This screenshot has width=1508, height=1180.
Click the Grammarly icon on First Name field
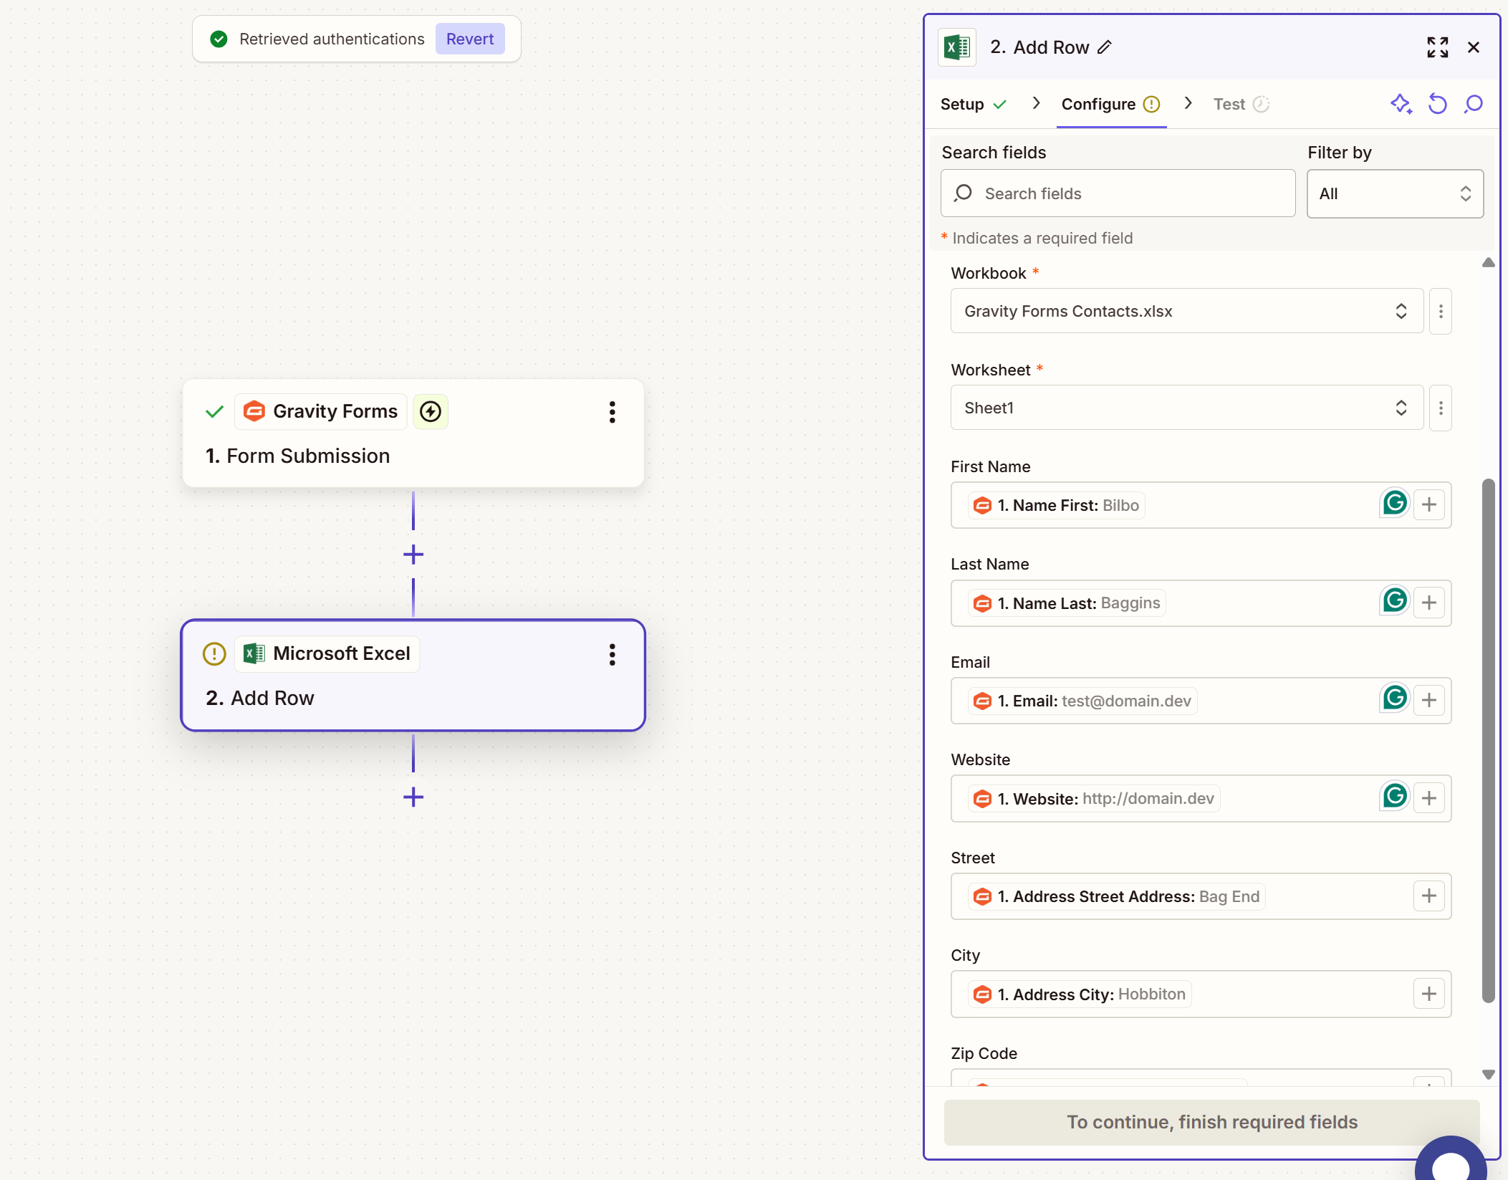(x=1394, y=503)
